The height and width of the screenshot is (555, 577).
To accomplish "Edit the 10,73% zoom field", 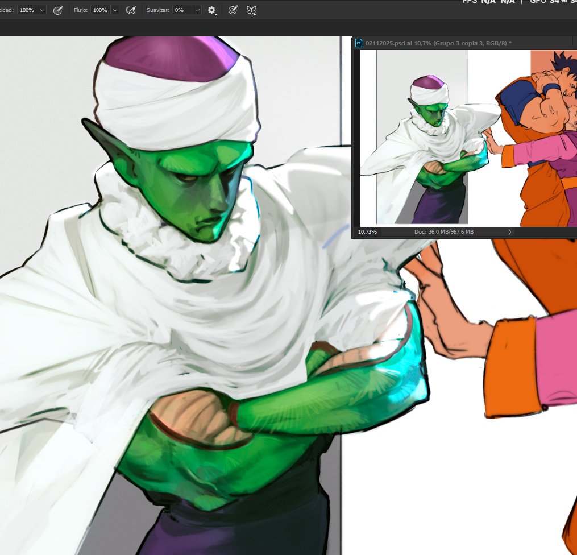I will tap(368, 232).
